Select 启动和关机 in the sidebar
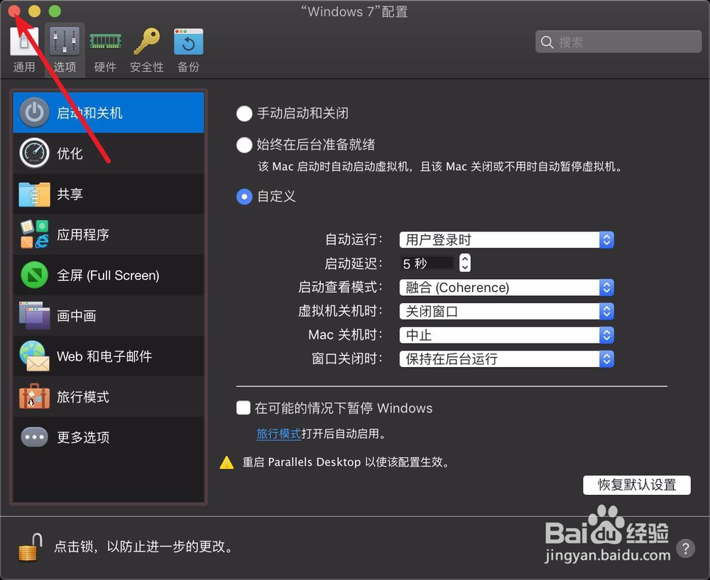 point(108,113)
